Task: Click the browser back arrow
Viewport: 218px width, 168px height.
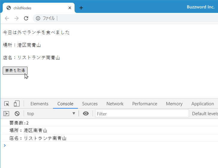Action: [x=7, y=18]
